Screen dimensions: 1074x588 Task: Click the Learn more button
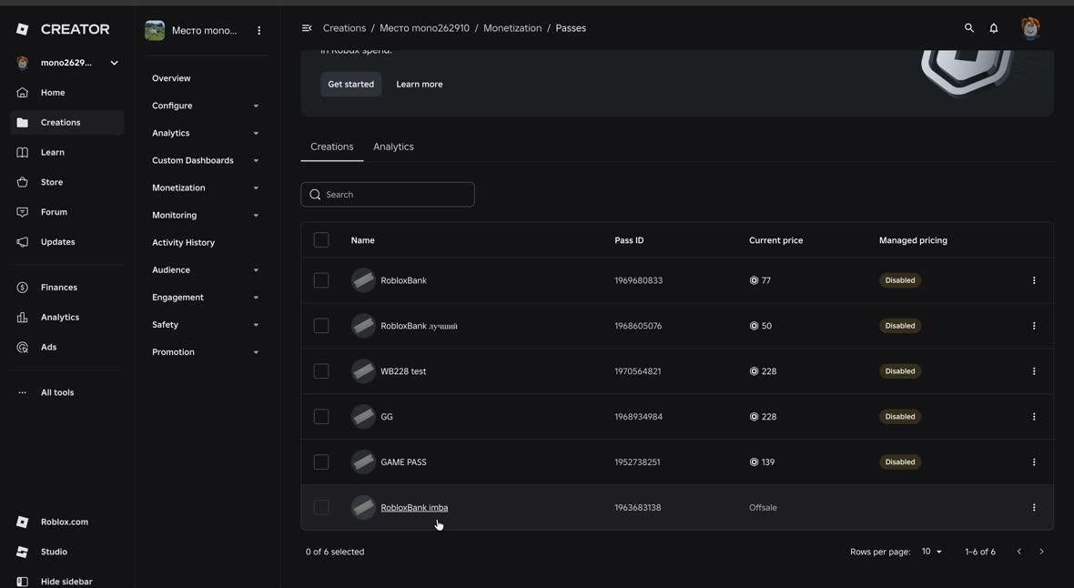(x=420, y=85)
